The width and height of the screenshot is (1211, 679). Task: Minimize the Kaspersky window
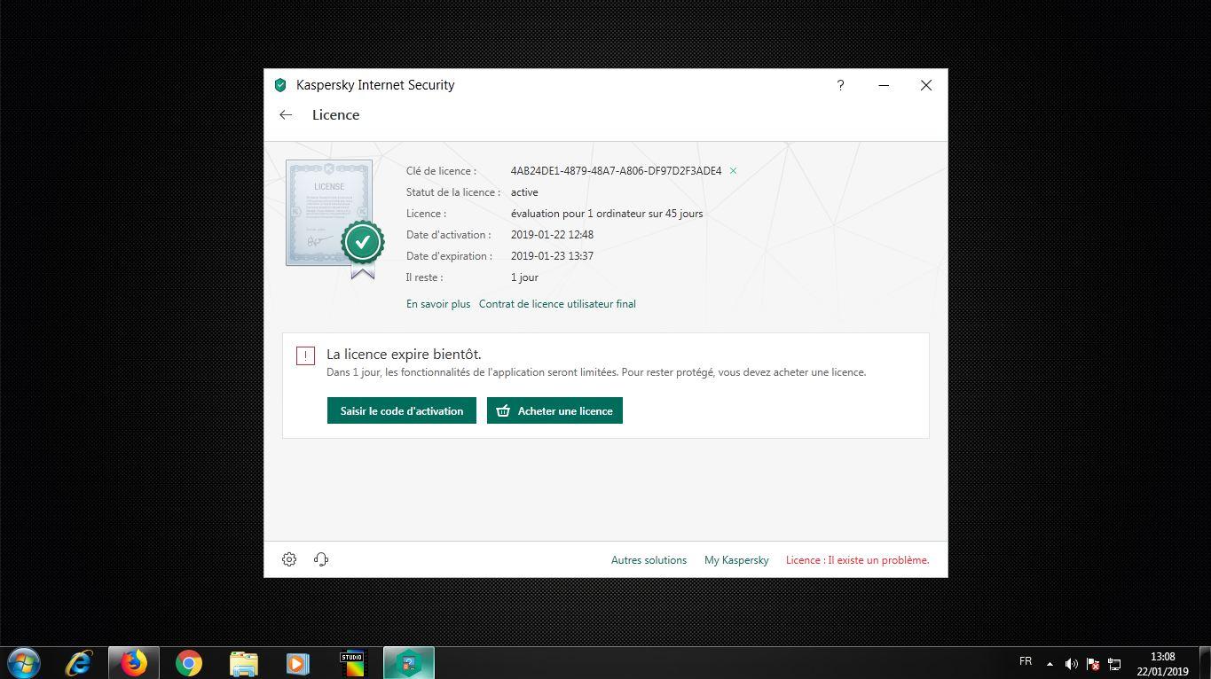884,85
